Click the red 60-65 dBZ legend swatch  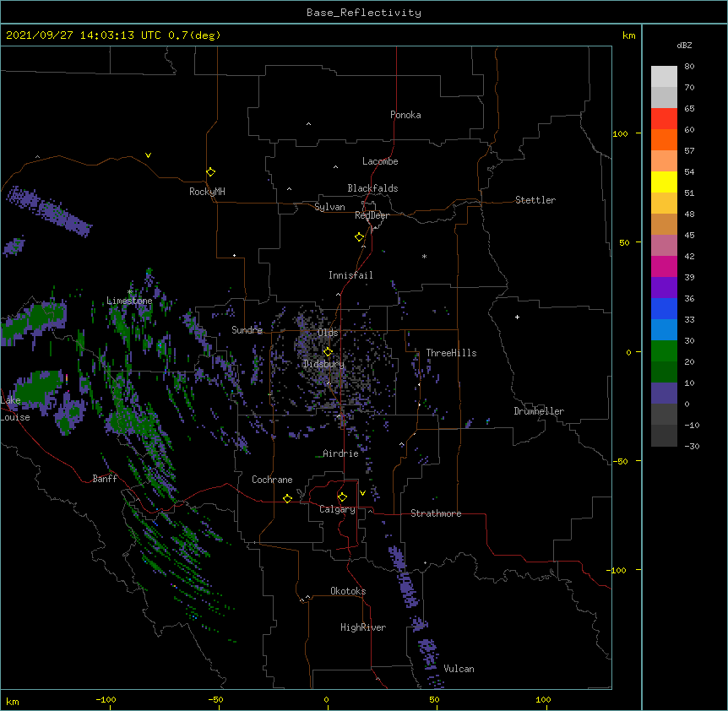pos(664,118)
